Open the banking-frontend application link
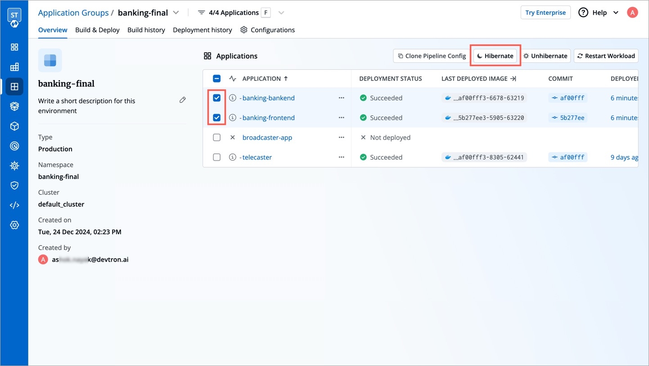Viewport: 649px width, 366px height. (268, 118)
